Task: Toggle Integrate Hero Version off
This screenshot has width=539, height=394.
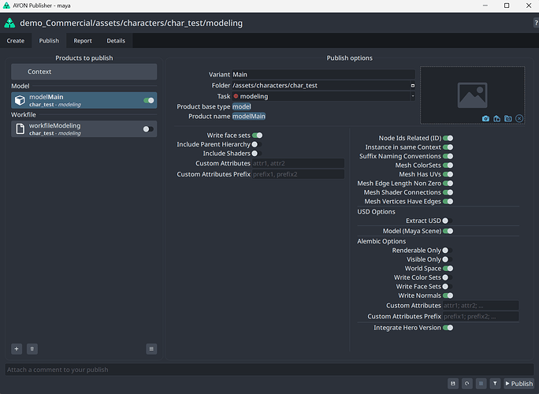Action: coord(448,327)
